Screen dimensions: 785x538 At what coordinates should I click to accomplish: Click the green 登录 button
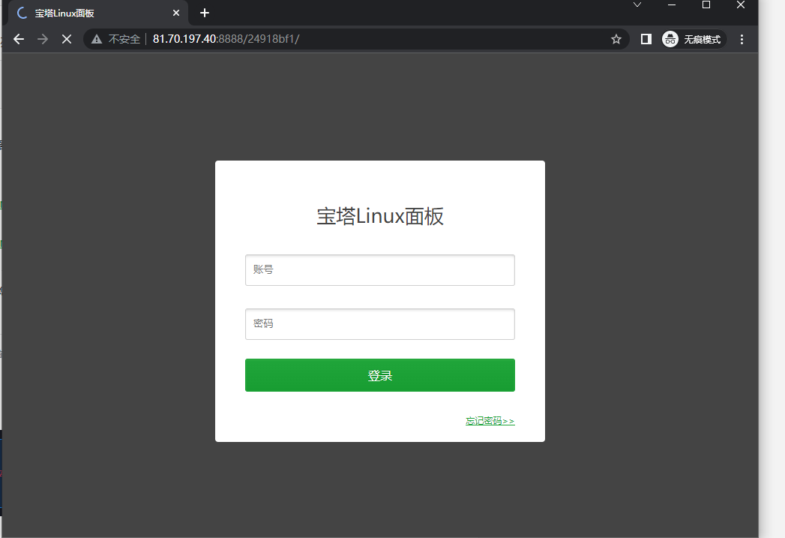click(380, 375)
